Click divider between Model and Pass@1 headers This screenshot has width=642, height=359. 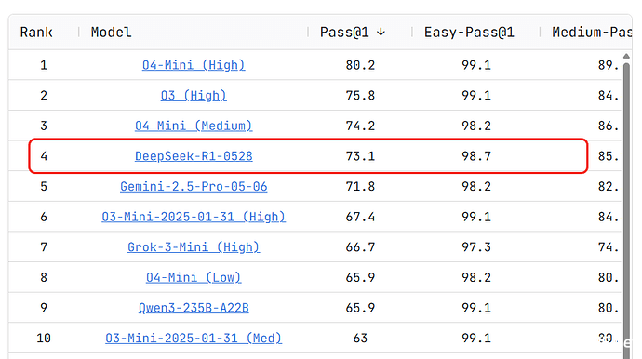click(308, 32)
